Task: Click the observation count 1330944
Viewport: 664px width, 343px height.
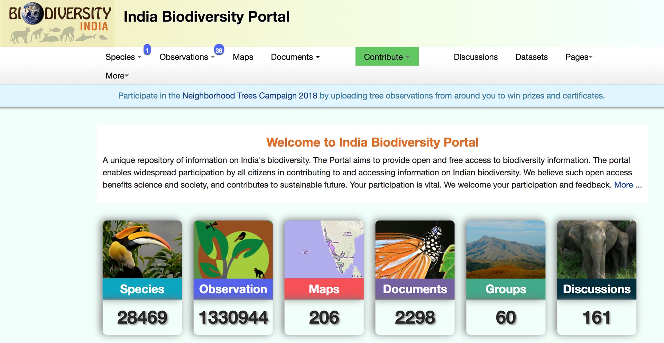Action: click(233, 317)
